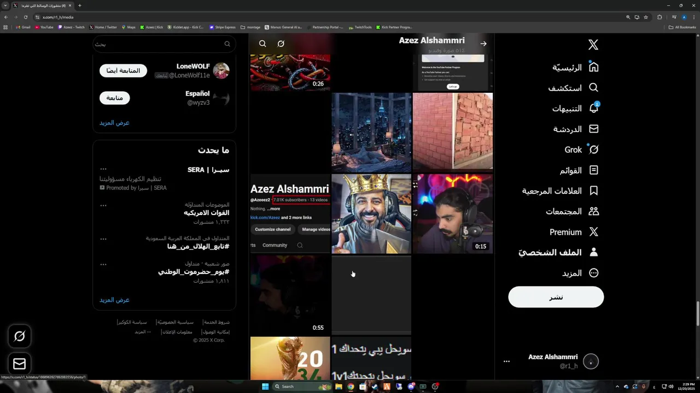
Task: Click the Windows taskbar Search box
Action: pyautogui.click(x=302, y=386)
